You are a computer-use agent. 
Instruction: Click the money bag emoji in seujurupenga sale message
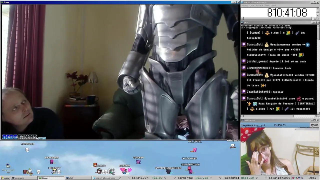click(266, 44)
